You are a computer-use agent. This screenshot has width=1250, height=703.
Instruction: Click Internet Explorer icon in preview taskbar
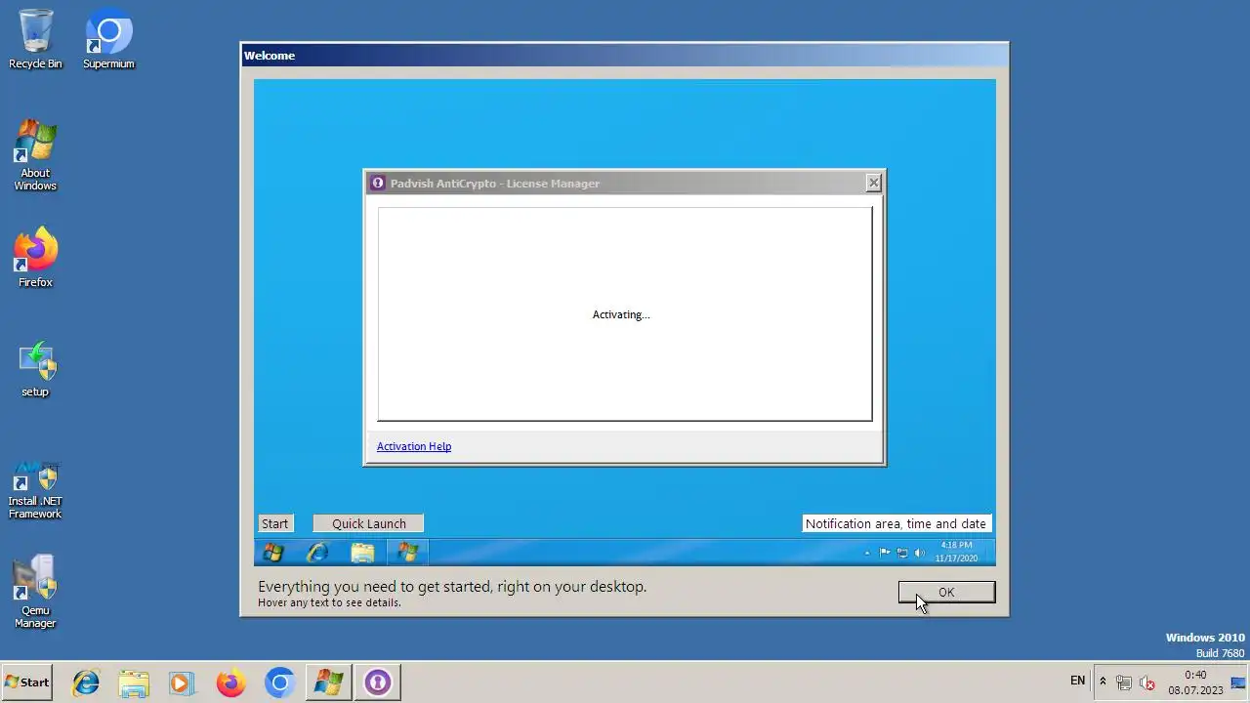pos(317,554)
